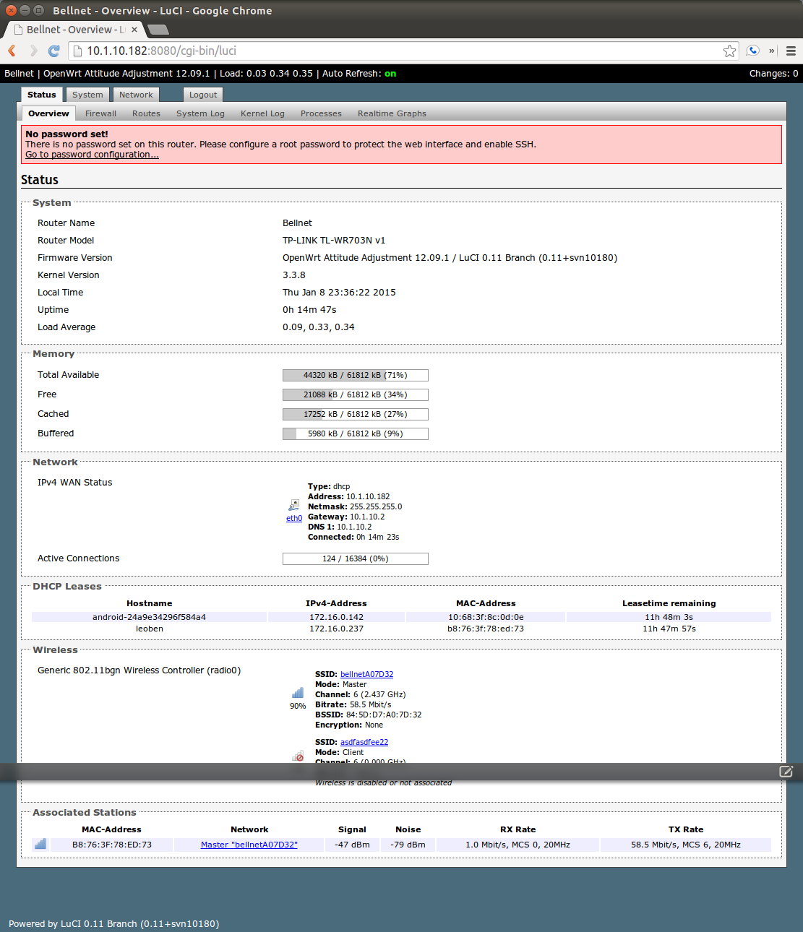Click Free memory progress bar
The image size is (803, 932).
tap(356, 394)
